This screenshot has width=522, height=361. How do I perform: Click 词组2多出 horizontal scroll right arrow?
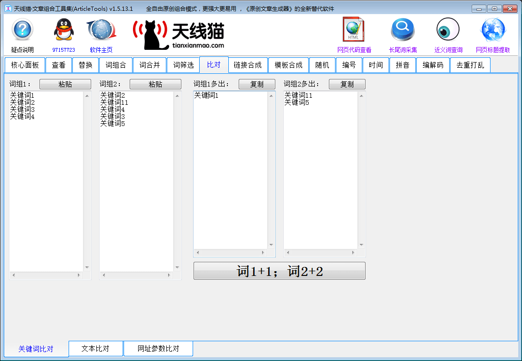[353, 252]
